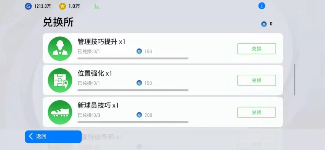Redeem 管理技巧提升 with 兑换 button
The image size is (325, 150).
pos(256,48)
